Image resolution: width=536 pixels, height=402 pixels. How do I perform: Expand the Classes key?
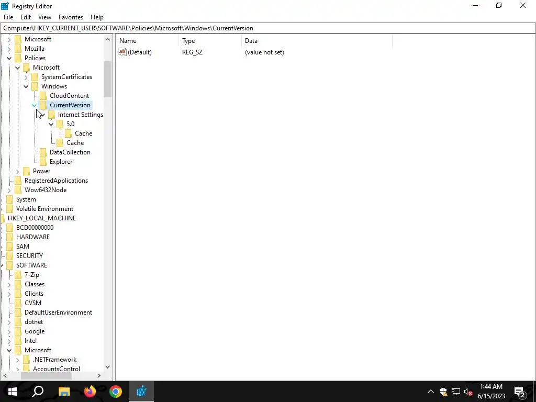9,284
